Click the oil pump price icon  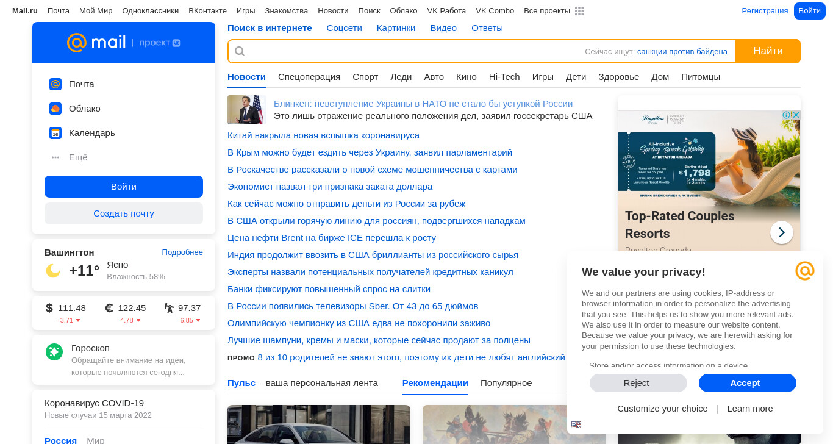pos(169,308)
